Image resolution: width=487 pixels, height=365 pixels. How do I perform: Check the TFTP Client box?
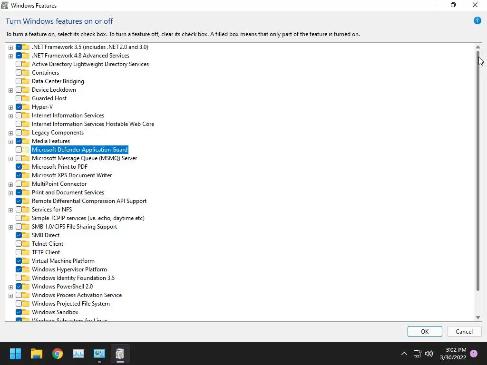[x=19, y=252]
